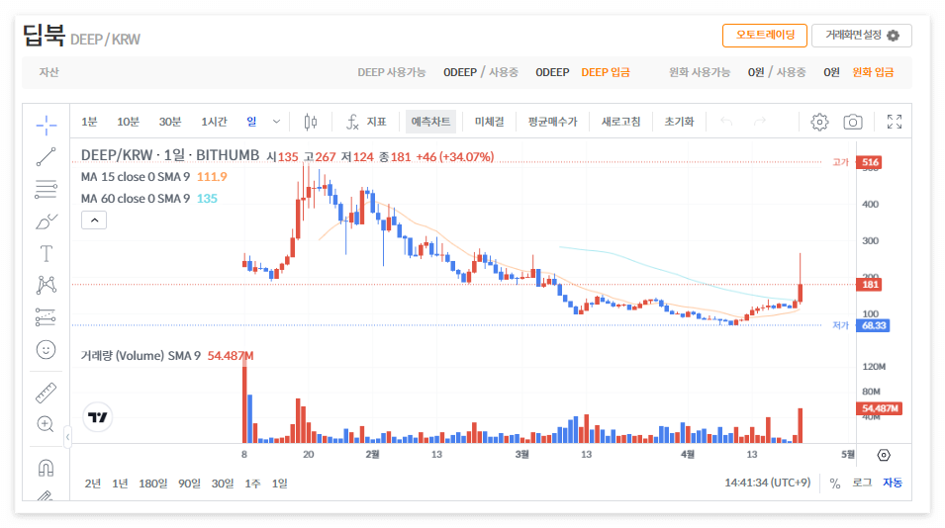The image size is (945, 528).
Task: Click the volume 54.487M axis label
Action: tap(880, 408)
